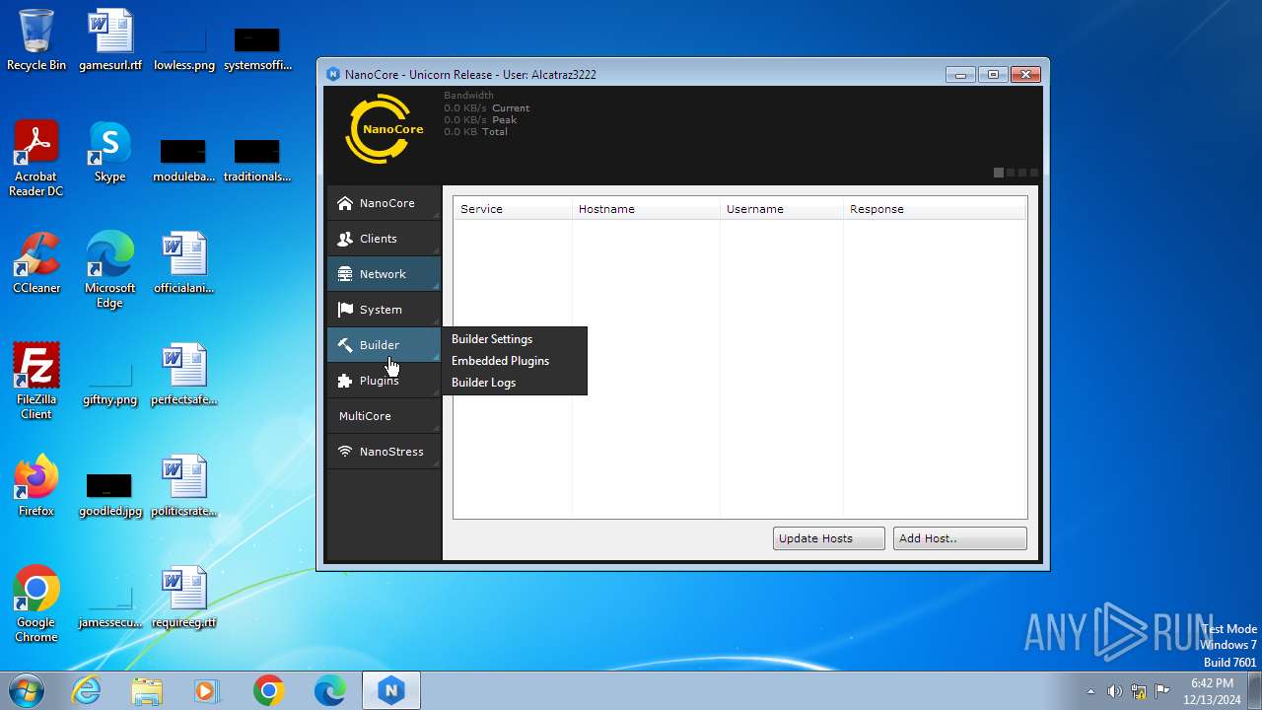The image size is (1262, 710).
Task: Click the Add Host.. button
Action: coord(959,538)
